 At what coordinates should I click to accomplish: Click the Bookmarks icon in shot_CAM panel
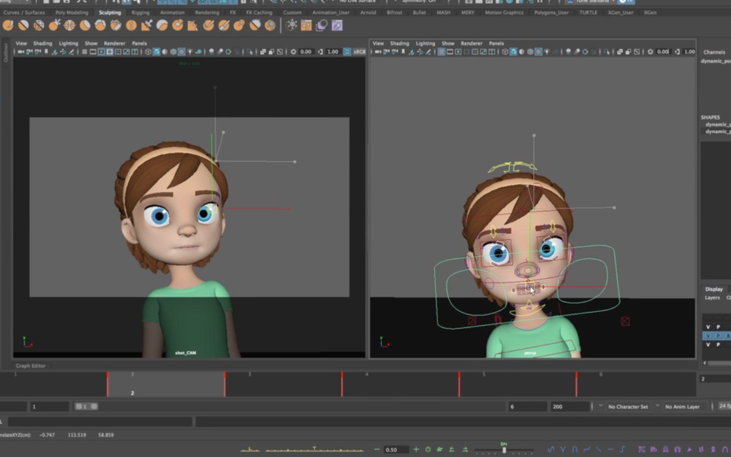pos(46,52)
